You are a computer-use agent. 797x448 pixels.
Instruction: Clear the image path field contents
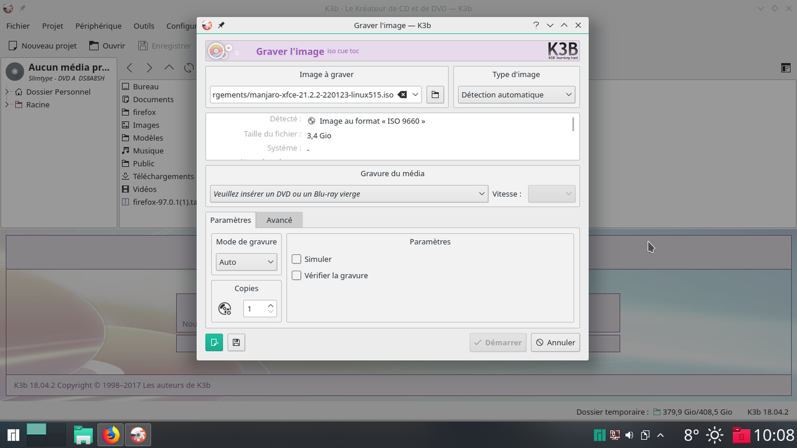click(402, 95)
